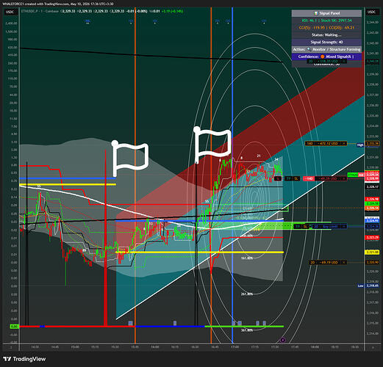Image resolution: width=383 pixels, height=367 pixels.
Task: Click the Low price marker on scale
Action: [360, 286]
